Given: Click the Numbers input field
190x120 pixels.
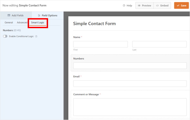Looking at the screenshot, I should coord(130,66).
